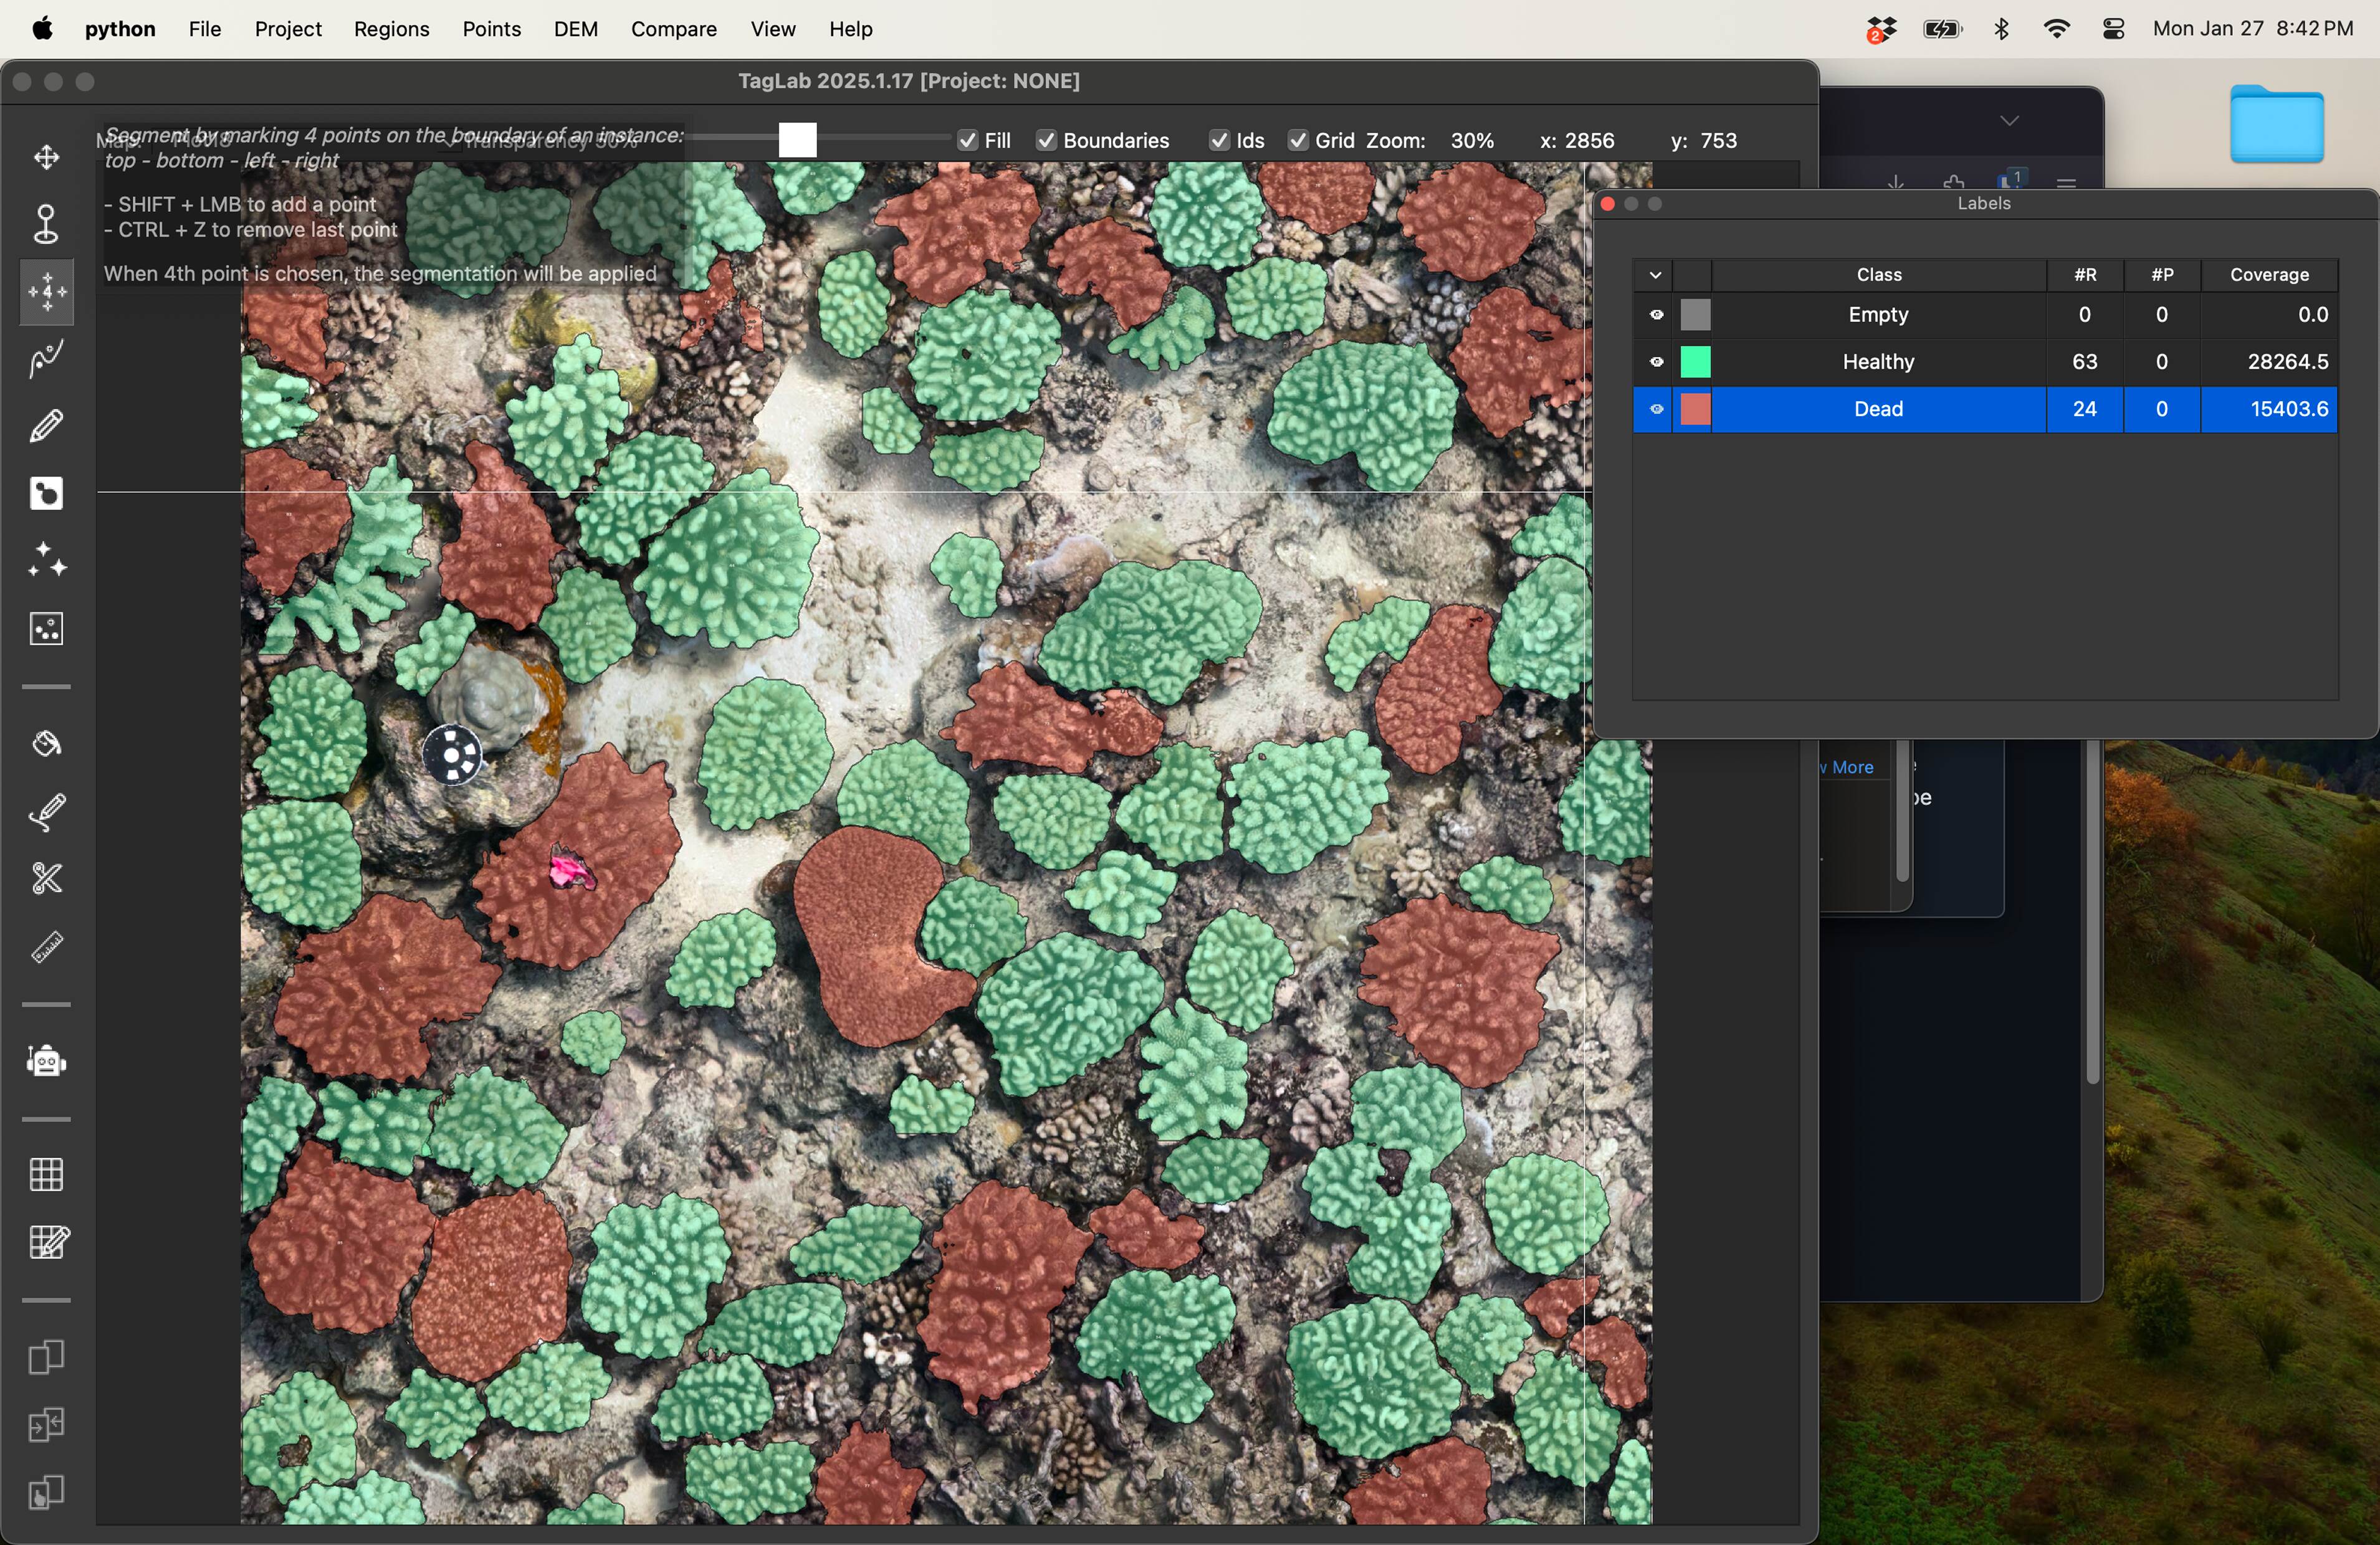Select the scissors cut tool
The height and width of the screenshot is (1545, 2380).
tap(46, 878)
